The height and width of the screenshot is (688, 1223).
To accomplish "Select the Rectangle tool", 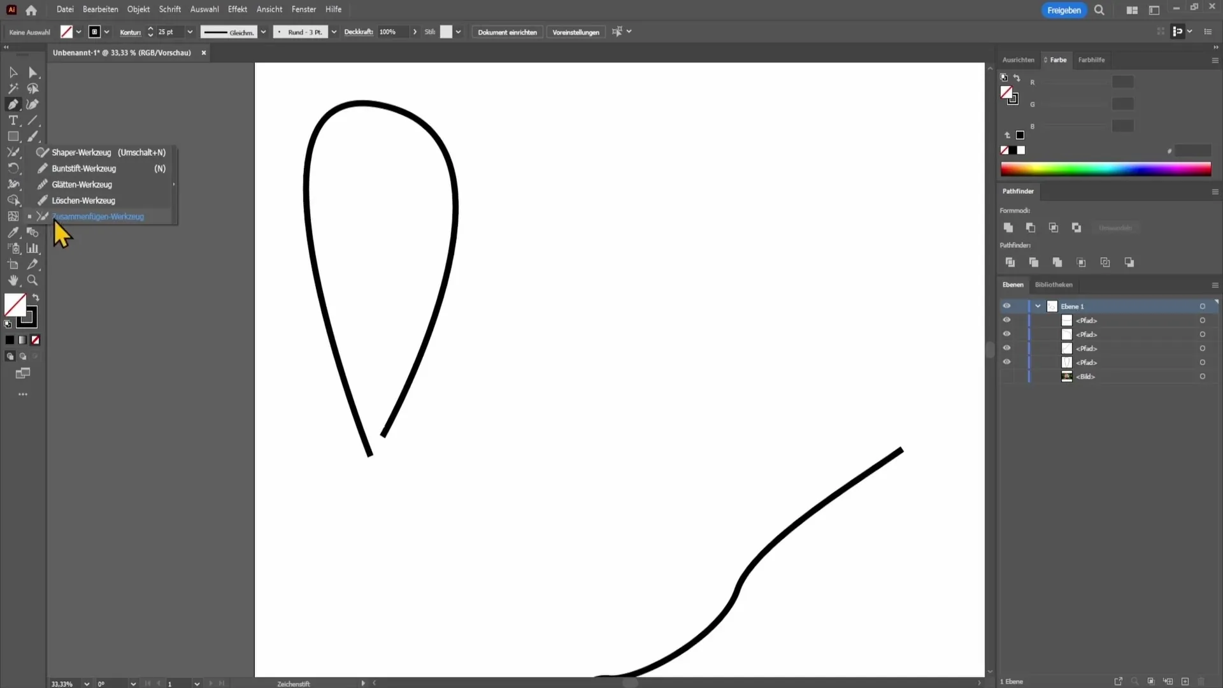I will [13, 136].
